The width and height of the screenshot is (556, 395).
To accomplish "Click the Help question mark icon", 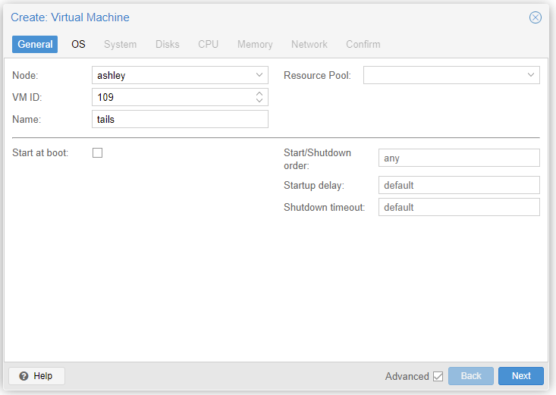I will [x=24, y=376].
